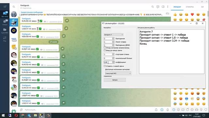Image resolution: width=209 pixels, height=118 pixels.
Task: Click the Повторения ДЕМО spinner arrows
Action: coord(113,45)
